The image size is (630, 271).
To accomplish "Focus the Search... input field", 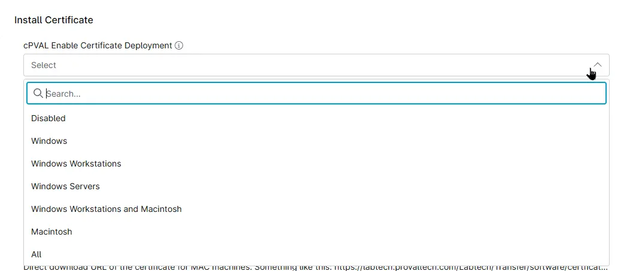I will click(316, 93).
